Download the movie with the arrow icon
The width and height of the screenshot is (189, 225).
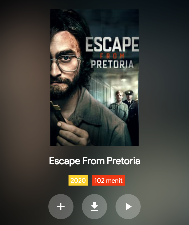(94, 207)
